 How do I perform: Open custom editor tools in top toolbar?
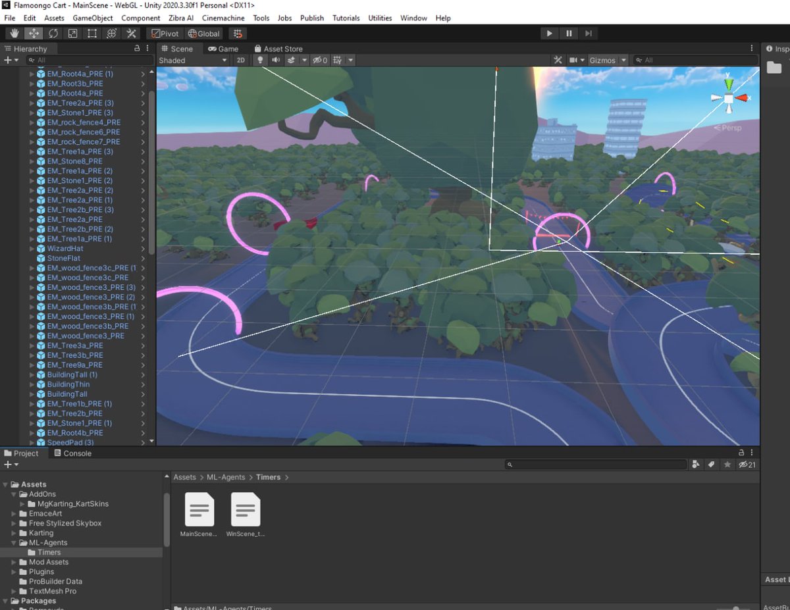coord(131,34)
